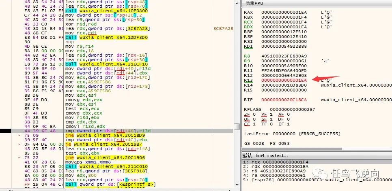Select the R8 value 405100023FE890A9
Image resolution: width=392 pixels, height=191 pixels.
pos(284,56)
